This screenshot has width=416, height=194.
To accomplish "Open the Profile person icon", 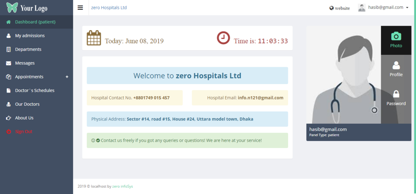I will coord(396,65).
